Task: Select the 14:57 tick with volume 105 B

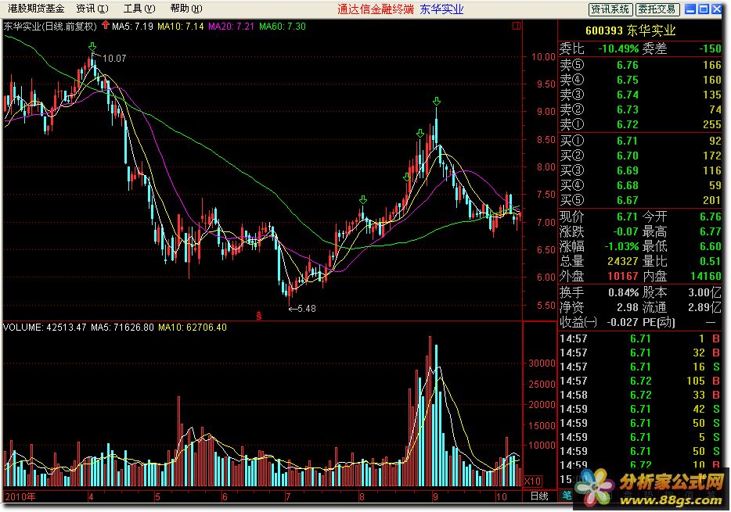Action: 640,381
